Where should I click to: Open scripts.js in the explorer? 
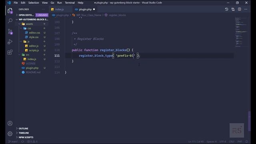pyautogui.click(x=34, y=50)
